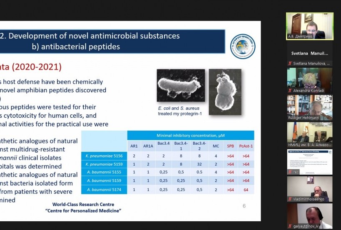Click muted mic icon on rec participant tile
The width and height of the screenshot is (341, 230).
click(x=289, y=172)
